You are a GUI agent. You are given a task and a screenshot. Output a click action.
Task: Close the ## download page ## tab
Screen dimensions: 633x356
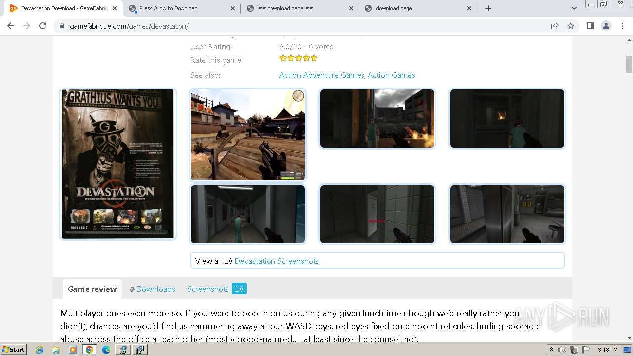coord(351,8)
